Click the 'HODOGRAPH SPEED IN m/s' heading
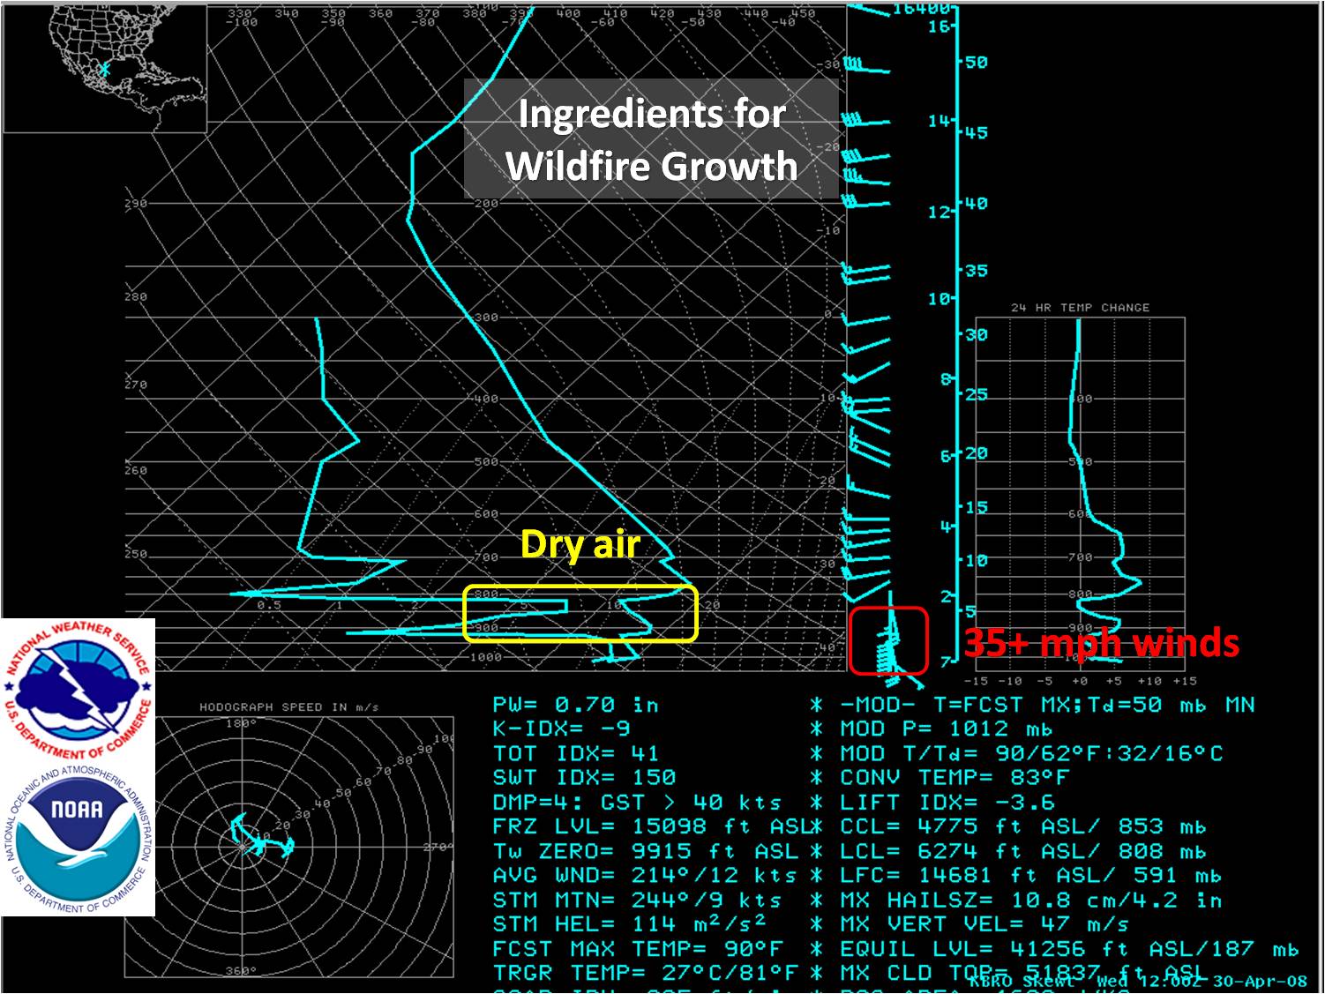This screenshot has width=1325, height=994. coord(288,707)
